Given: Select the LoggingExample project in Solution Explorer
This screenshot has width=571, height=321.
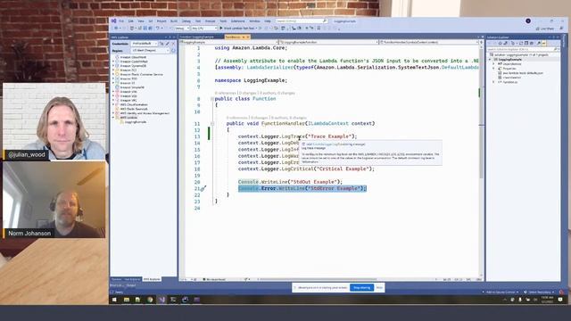Looking at the screenshot, I should (509, 60).
